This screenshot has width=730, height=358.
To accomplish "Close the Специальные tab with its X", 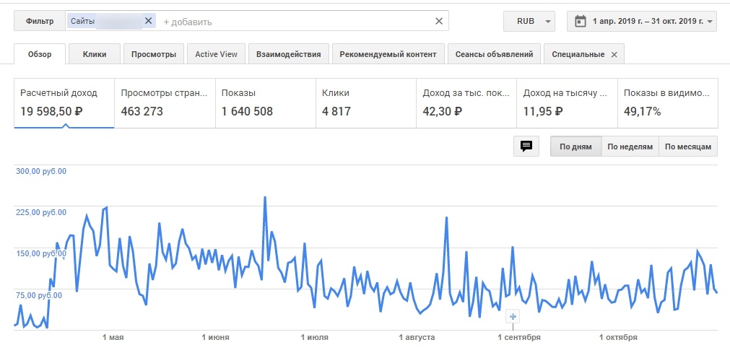I will 614,54.
